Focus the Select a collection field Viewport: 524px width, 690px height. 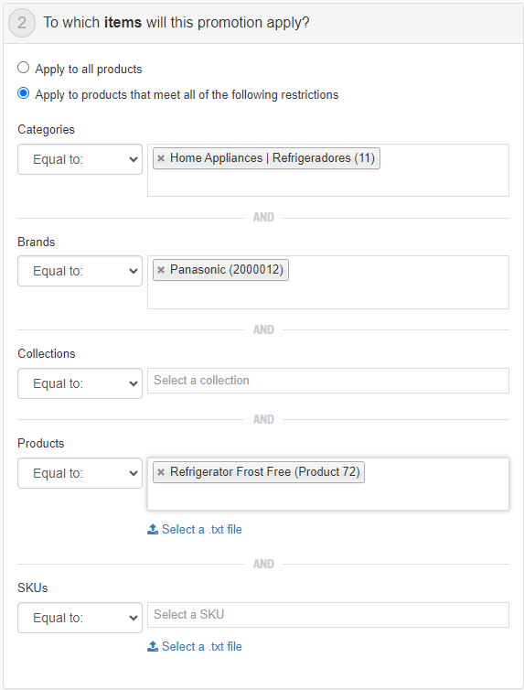point(328,381)
